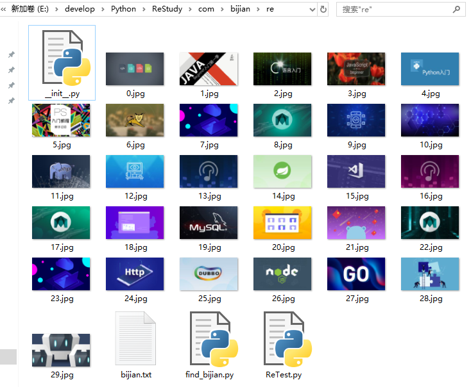Select the bijian.txt text file icon
The image size is (471, 387).
[x=135, y=338]
